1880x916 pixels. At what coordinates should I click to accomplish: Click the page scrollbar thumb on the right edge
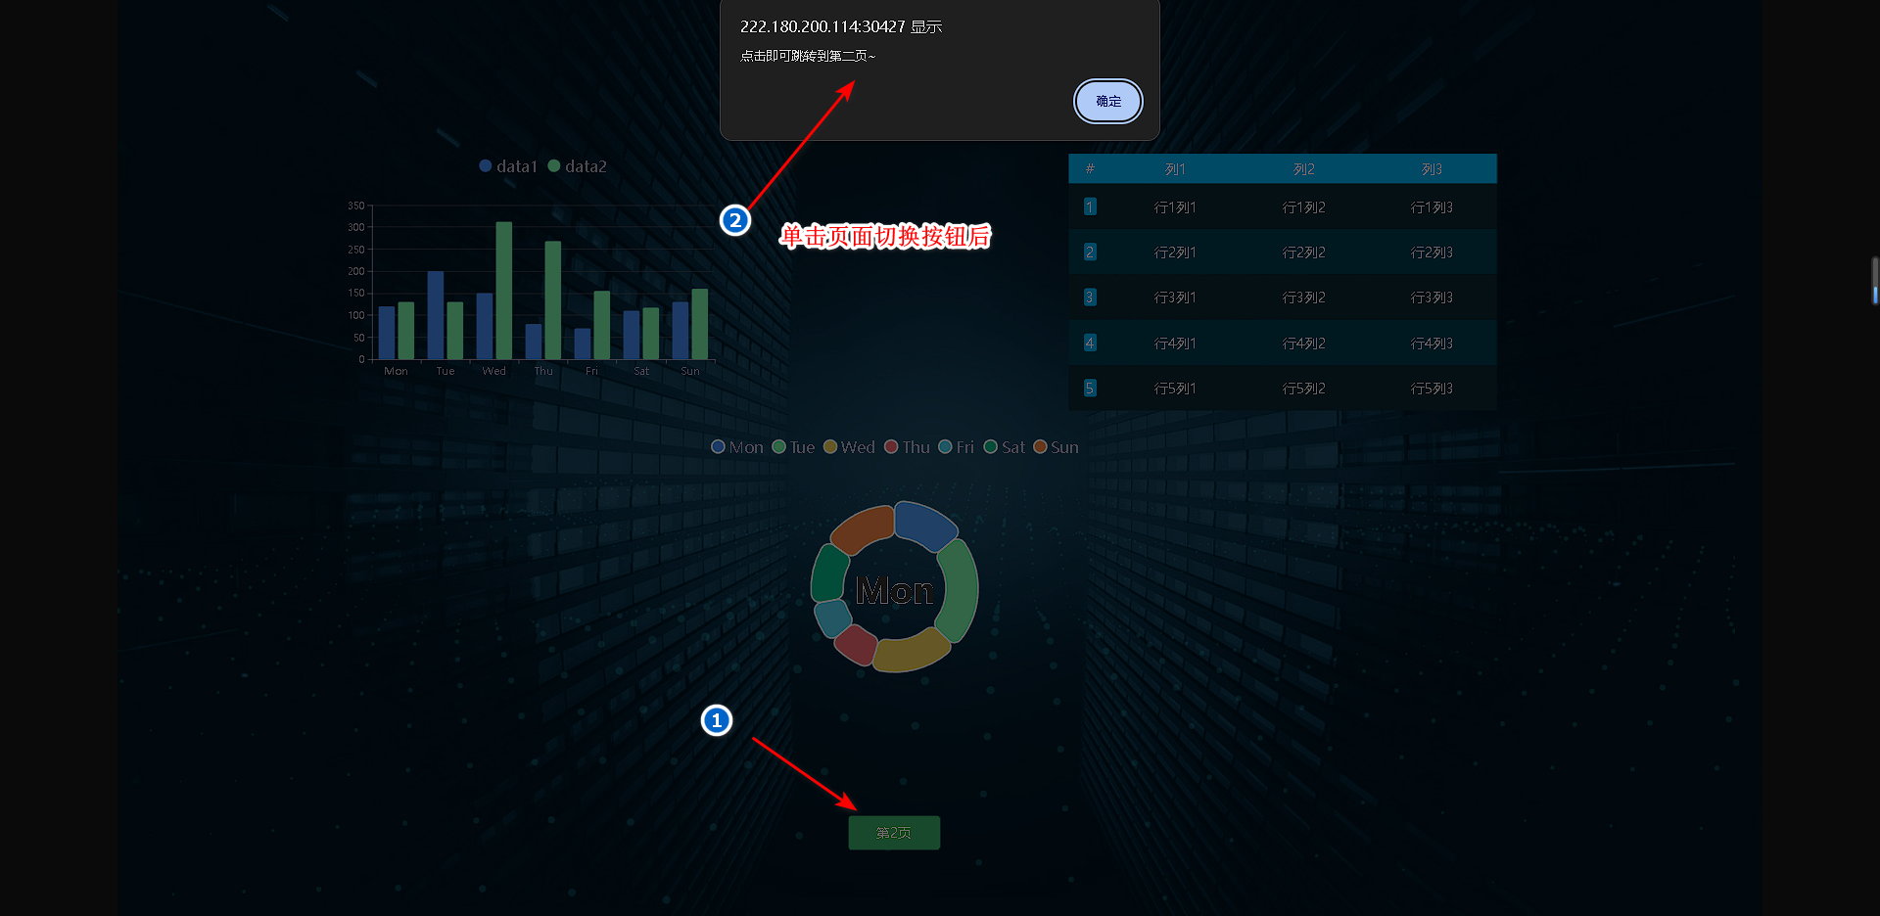tap(1874, 282)
